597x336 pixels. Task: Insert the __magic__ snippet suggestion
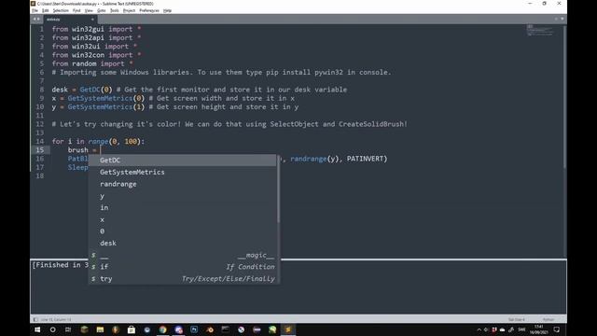(x=183, y=255)
